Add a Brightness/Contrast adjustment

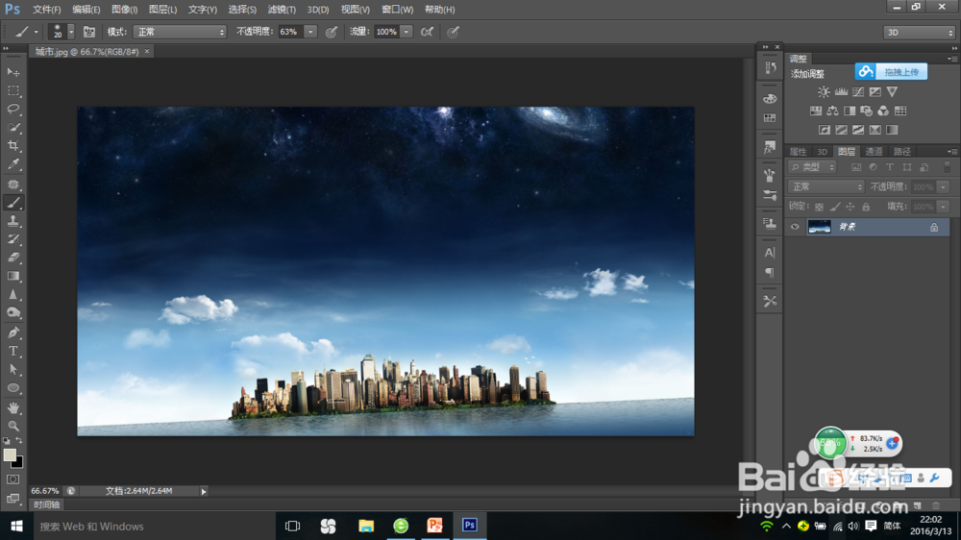[824, 92]
